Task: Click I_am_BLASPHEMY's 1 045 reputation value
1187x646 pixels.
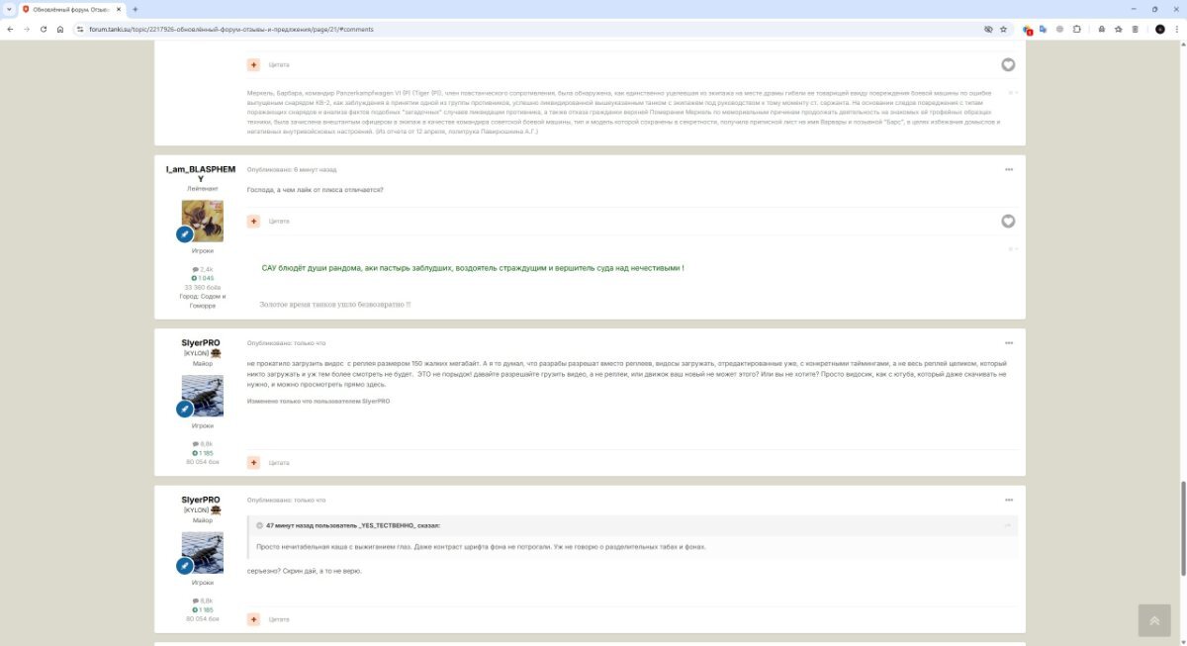Action: coord(203,278)
